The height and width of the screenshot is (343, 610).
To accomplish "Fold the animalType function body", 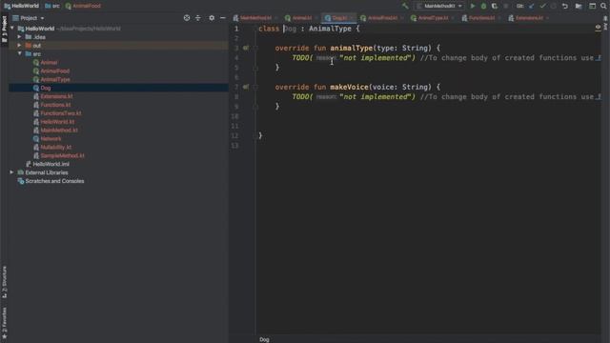I will pyautogui.click(x=255, y=48).
